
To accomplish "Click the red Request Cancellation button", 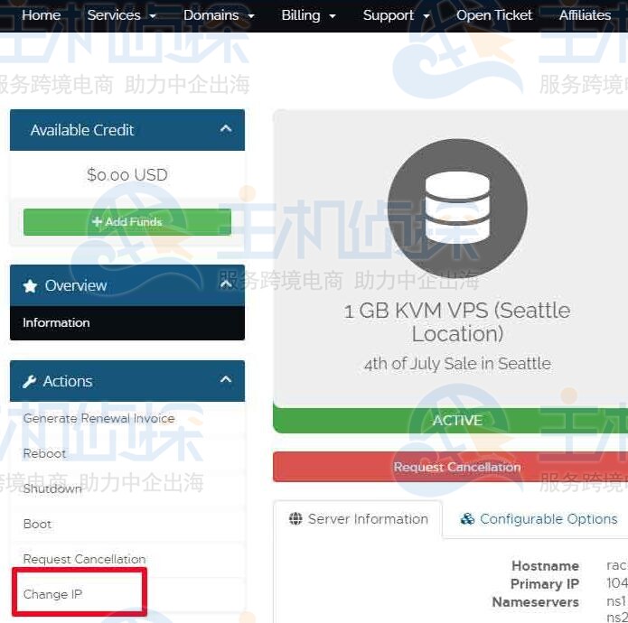I will (x=450, y=467).
